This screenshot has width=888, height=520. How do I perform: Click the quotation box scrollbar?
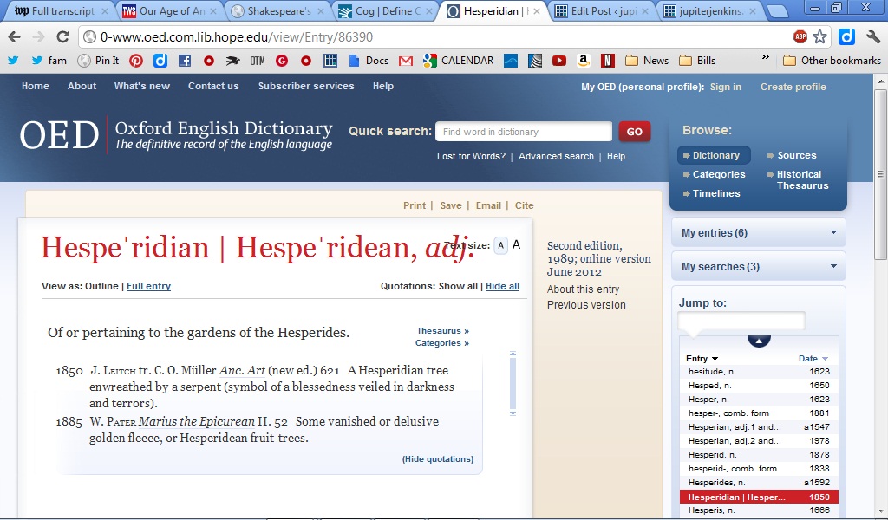(513, 384)
